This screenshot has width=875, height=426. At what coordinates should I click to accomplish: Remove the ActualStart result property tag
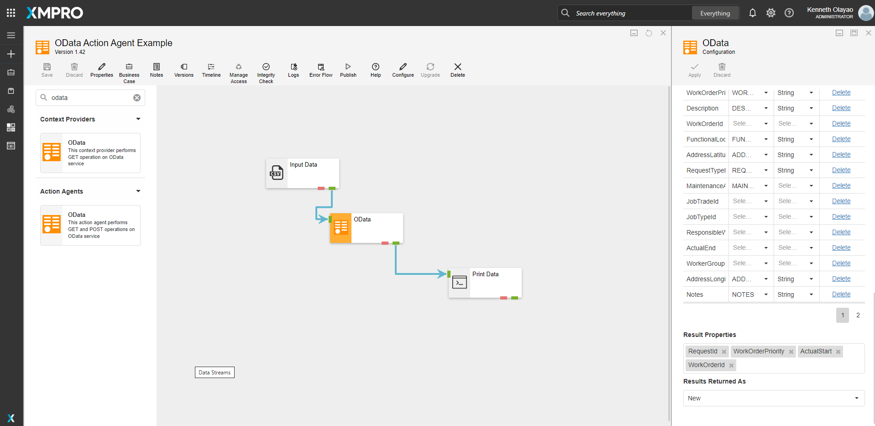pos(838,352)
